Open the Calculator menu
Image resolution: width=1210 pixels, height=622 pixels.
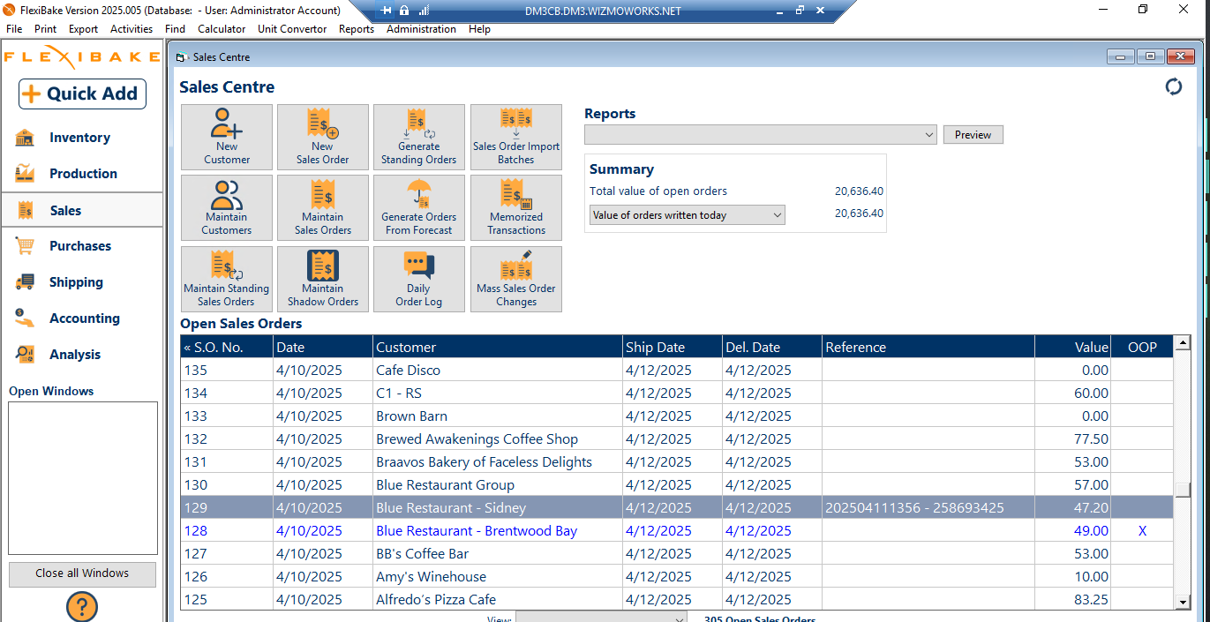pos(222,29)
